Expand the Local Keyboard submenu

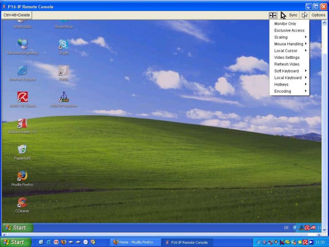290,78
